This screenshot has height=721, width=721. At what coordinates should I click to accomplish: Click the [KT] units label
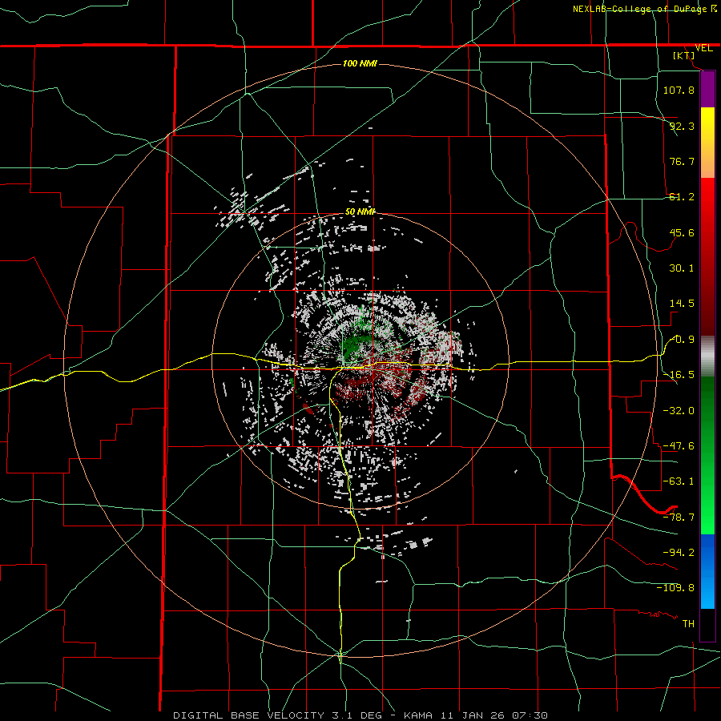(683, 55)
